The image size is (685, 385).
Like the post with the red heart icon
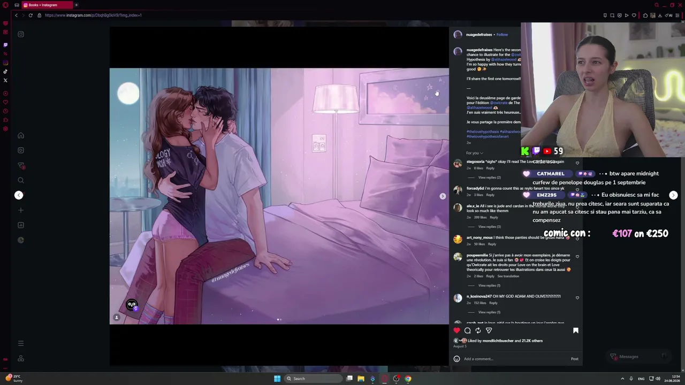pos(456,330)
